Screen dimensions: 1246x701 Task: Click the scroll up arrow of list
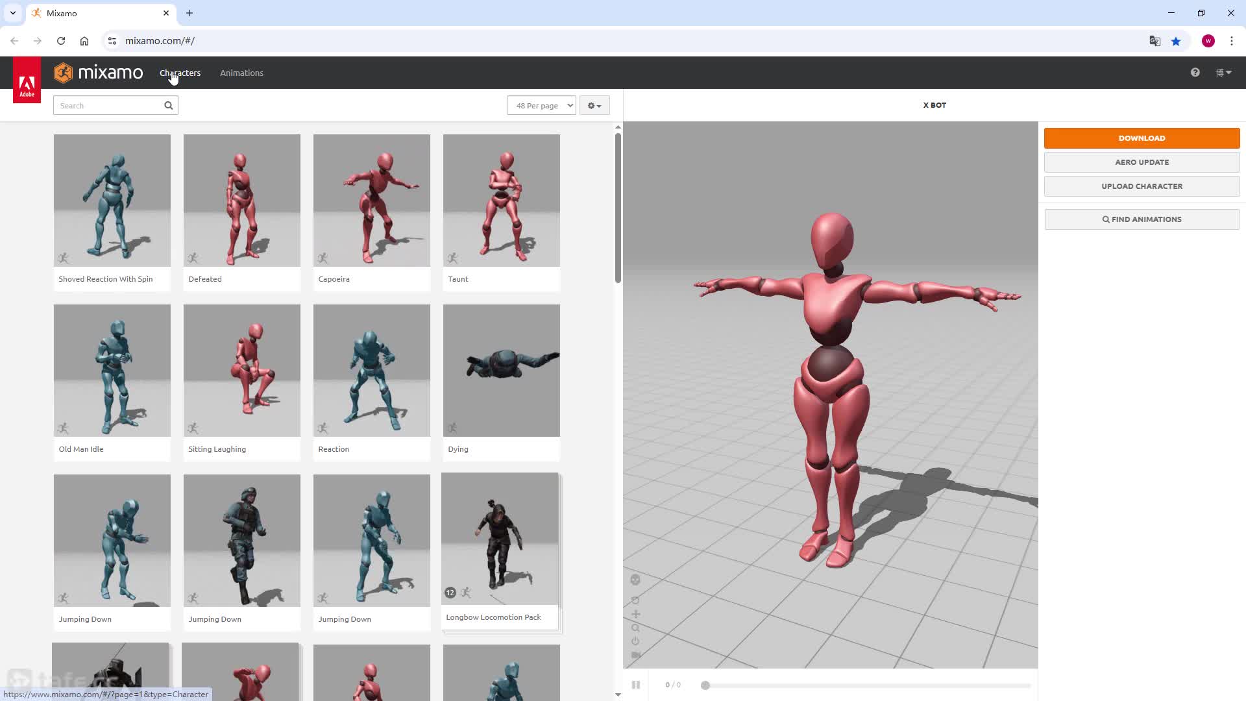[x=618, y=127]
